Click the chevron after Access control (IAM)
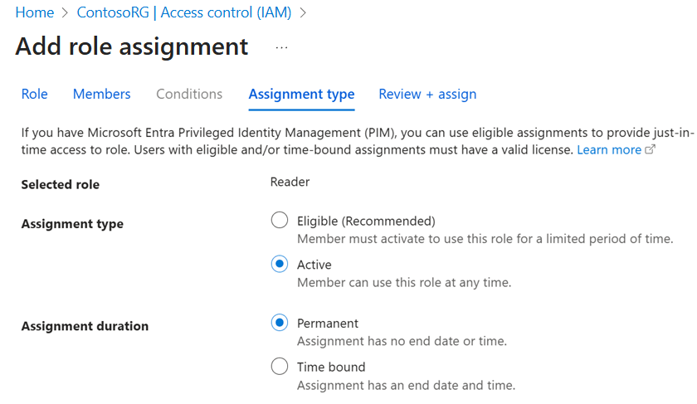Screen dimensions: 697x404 pos(302,12)
